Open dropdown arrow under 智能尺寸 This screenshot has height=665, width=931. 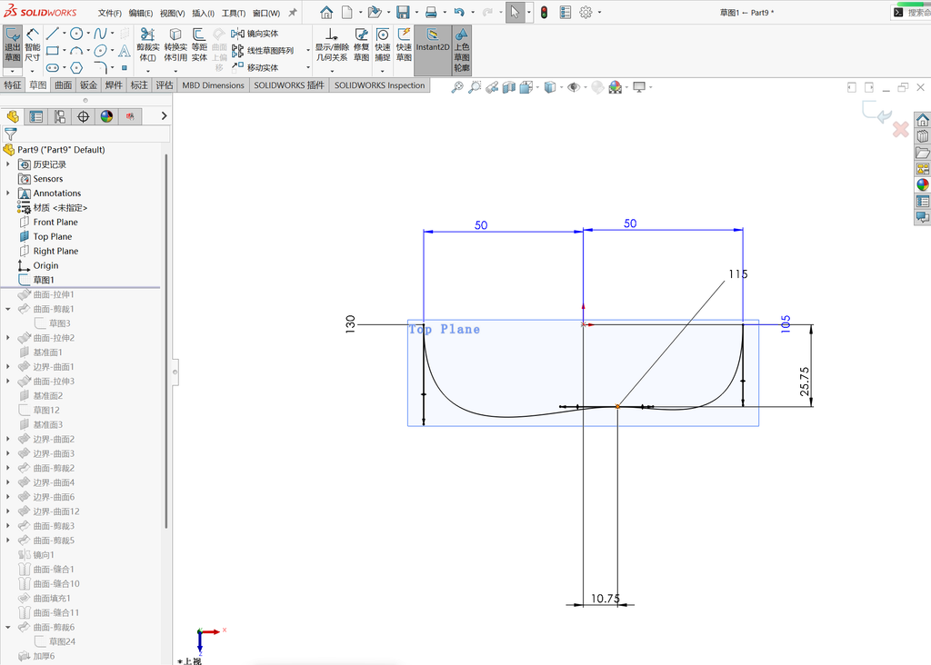32,71
